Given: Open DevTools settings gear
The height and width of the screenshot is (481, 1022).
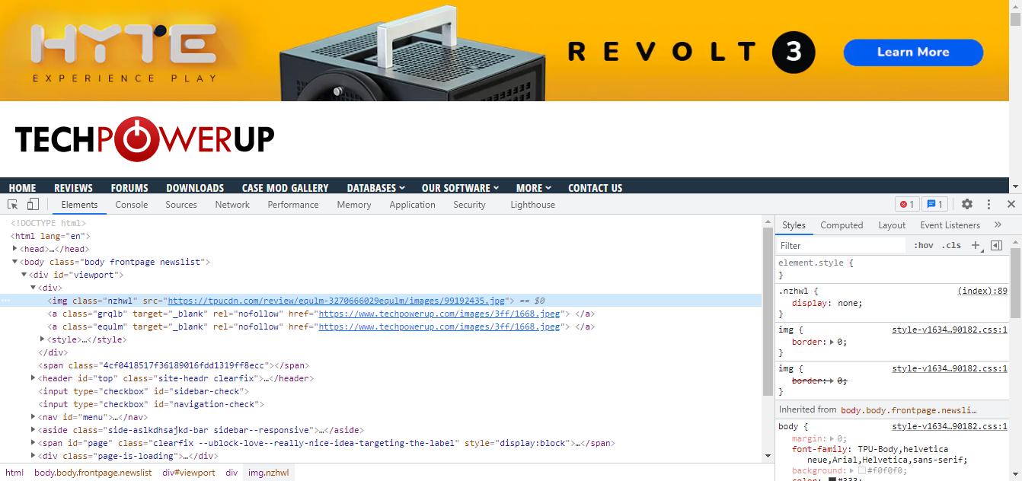Looking at the screenshot, I should (x=966, y=204).
